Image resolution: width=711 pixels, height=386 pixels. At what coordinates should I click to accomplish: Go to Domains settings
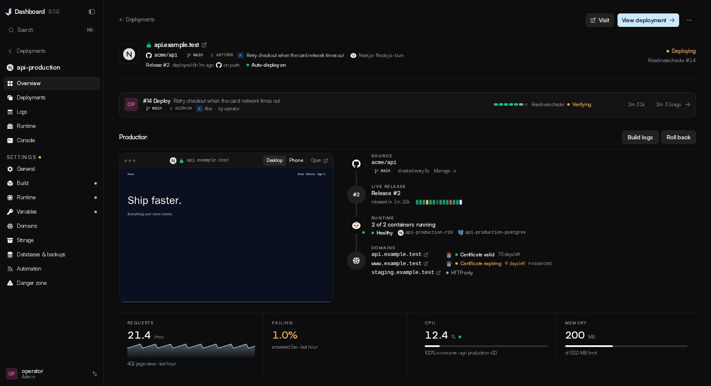pos(52,226)
